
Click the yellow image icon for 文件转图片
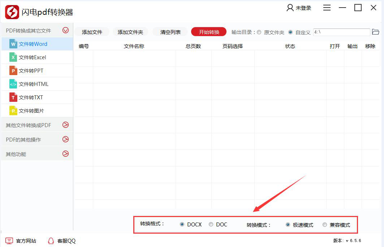coord(13,110)
